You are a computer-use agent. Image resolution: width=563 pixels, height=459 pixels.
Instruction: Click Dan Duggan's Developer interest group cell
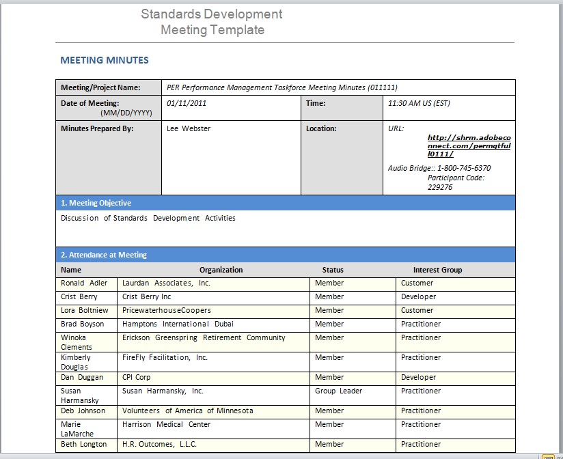[x=418, y=377]
